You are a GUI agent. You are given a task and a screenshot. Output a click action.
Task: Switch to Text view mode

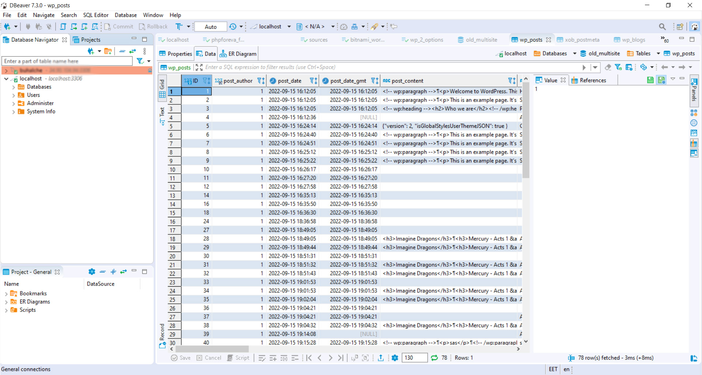coord(162,116)
